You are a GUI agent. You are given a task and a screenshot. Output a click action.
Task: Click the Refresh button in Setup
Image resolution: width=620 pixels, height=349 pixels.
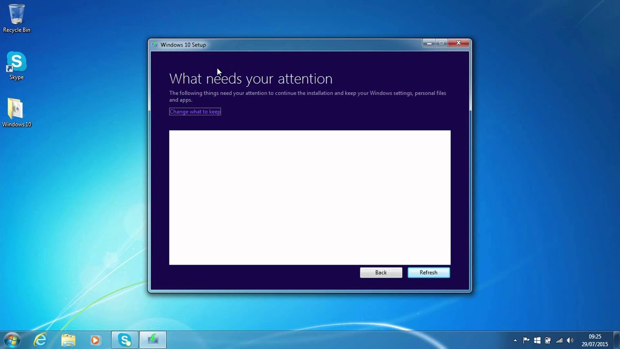(x=429, y=272)
